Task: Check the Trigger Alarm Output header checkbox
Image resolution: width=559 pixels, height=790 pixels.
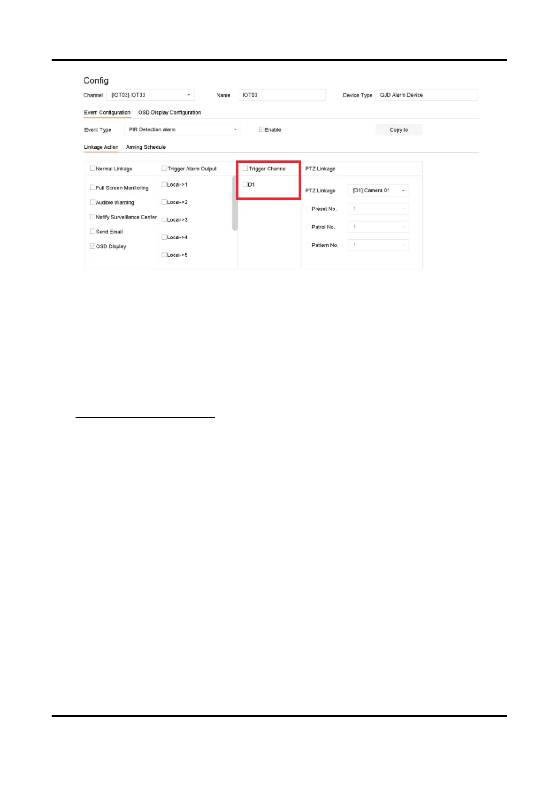Action: point(164,168)
